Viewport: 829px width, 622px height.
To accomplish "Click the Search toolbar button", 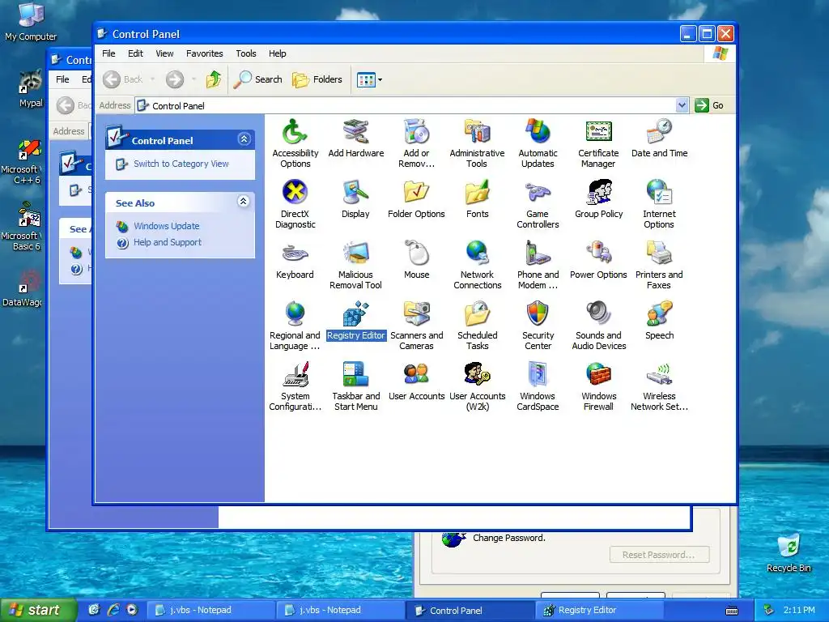I will pos(258,79).
